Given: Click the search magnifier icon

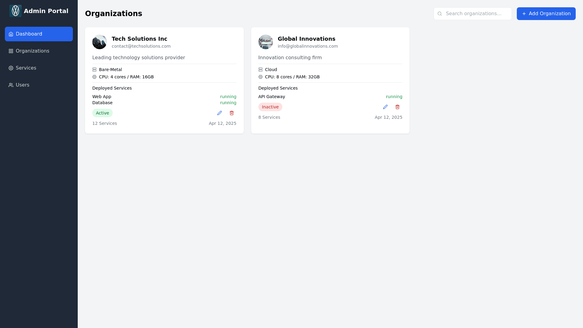Looking at the screenshot, I should click(x=440, y=14).
